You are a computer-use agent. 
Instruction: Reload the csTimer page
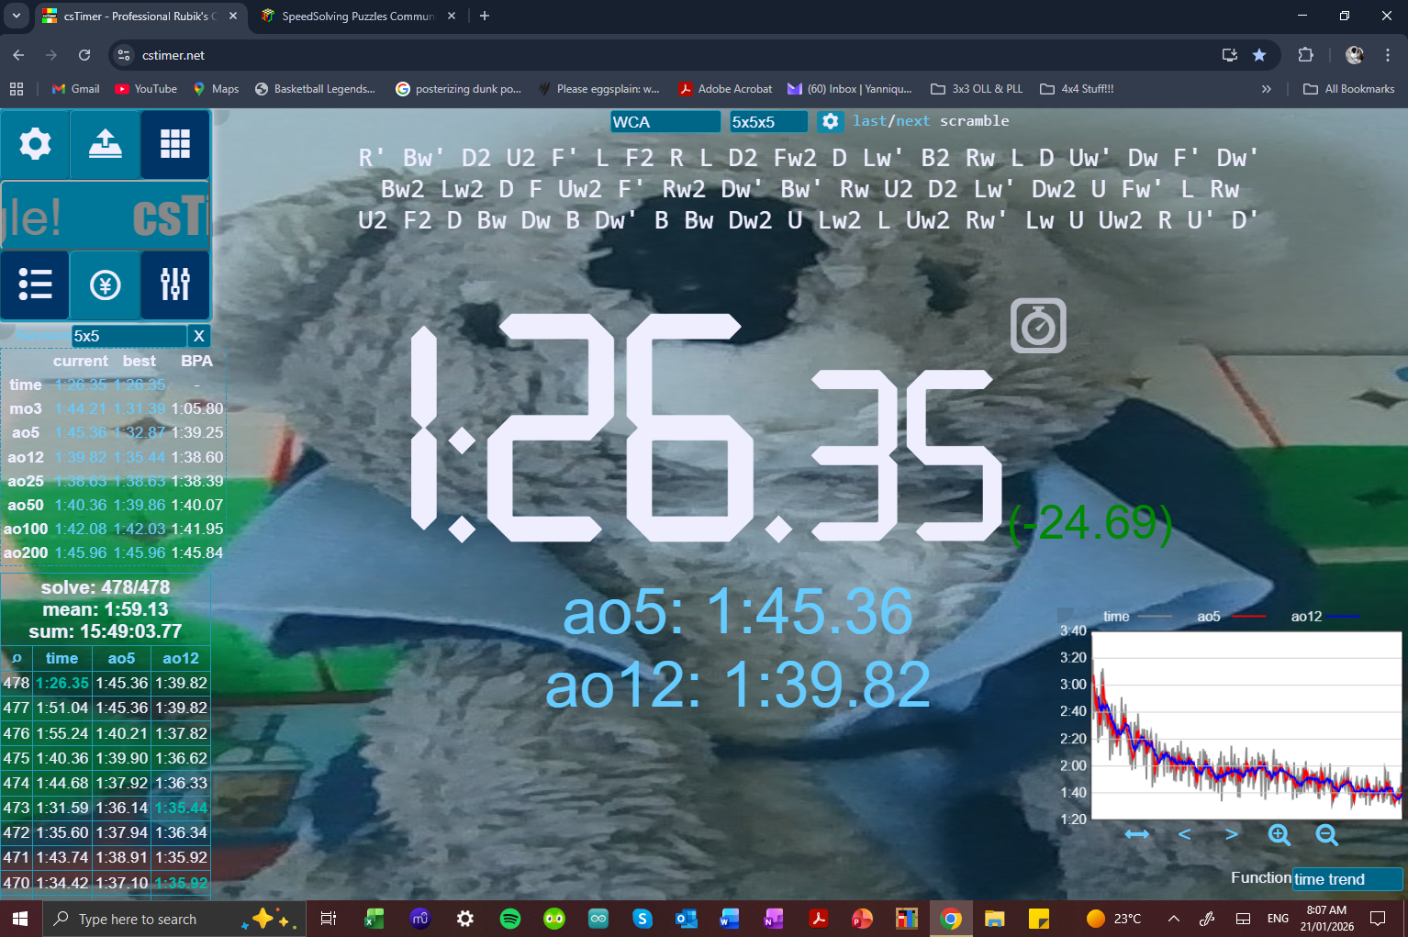pos(84,55)
